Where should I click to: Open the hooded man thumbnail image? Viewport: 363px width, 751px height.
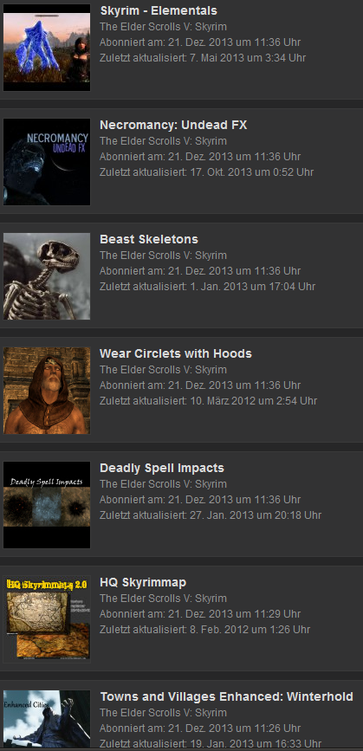47,391
